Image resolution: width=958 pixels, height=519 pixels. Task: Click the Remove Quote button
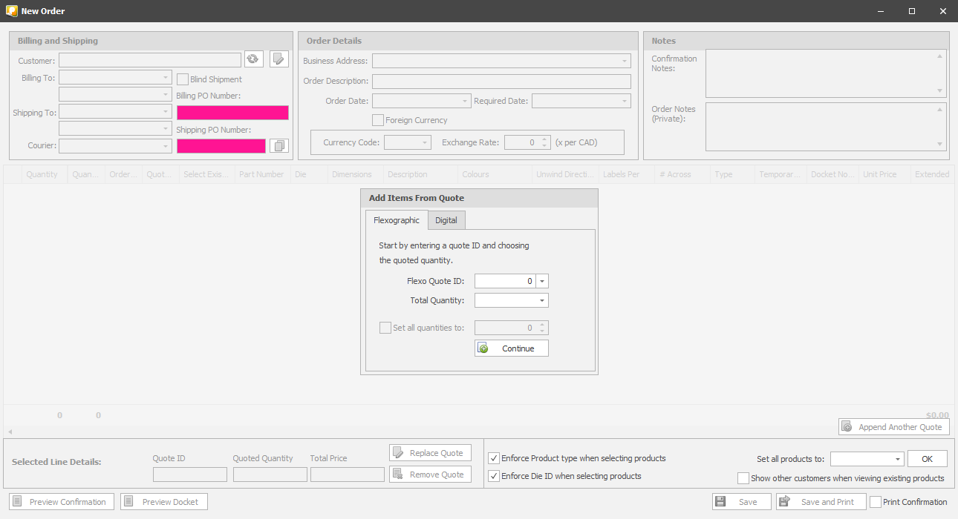pos(430,475)
